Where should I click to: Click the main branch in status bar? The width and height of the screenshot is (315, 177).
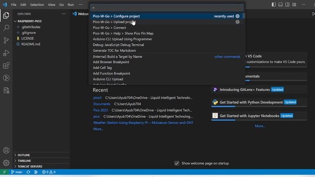pyautogui.click(x=17, y=172)
